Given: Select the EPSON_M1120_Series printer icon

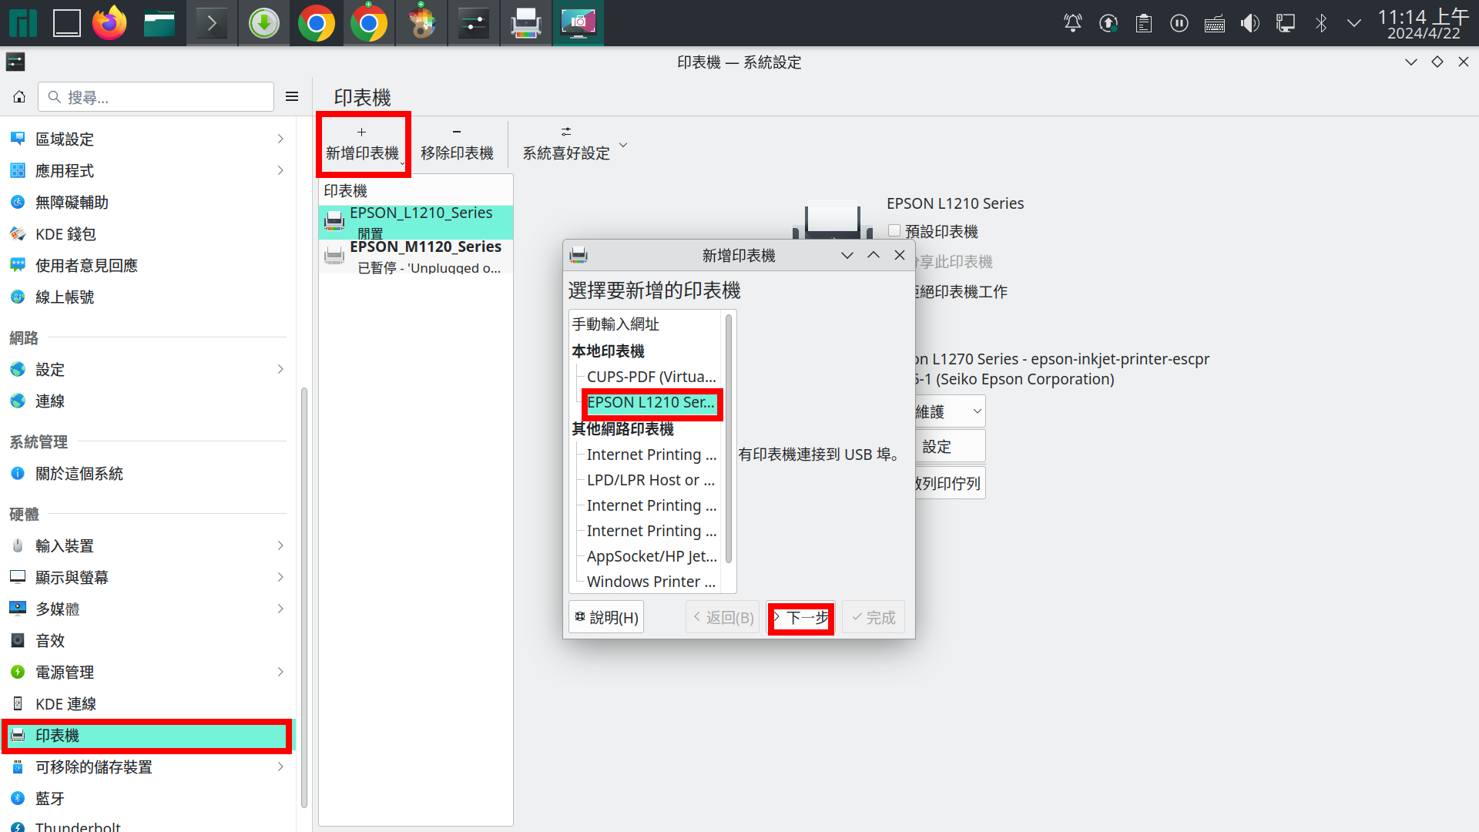Looking at the screenshot, I should [334, 256].
